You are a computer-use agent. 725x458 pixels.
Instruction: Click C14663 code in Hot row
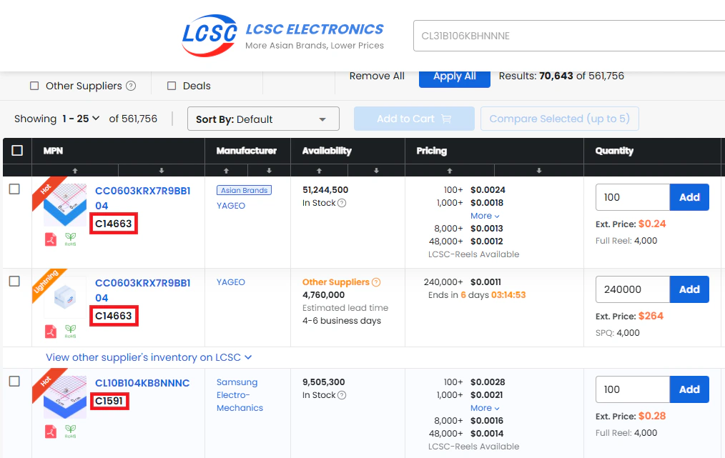click(x=113, y=224)
